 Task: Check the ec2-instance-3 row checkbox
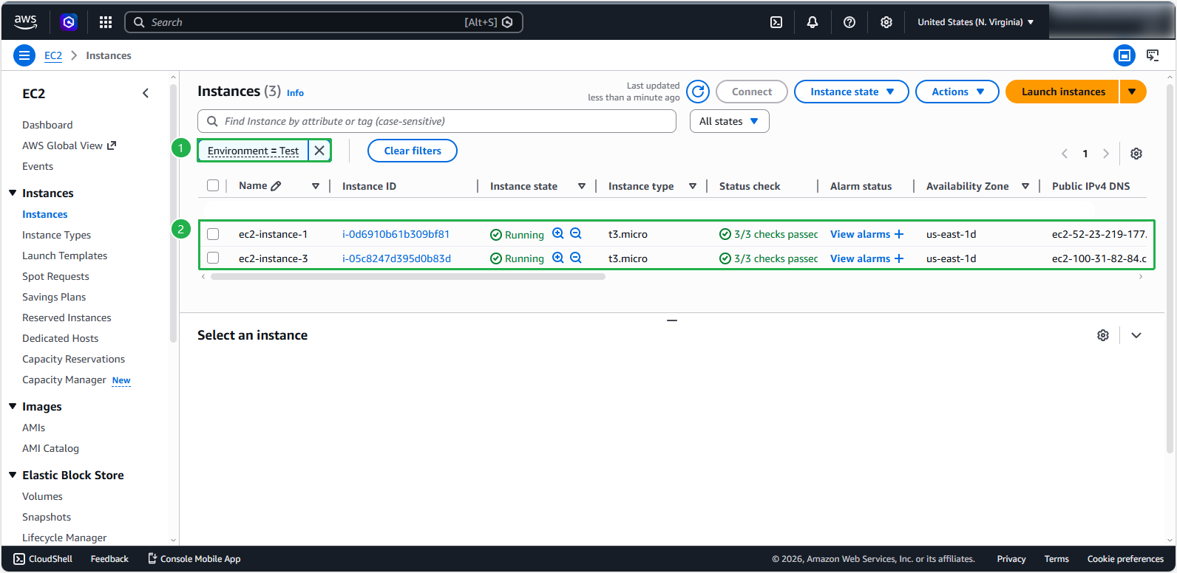coord(213,258)
